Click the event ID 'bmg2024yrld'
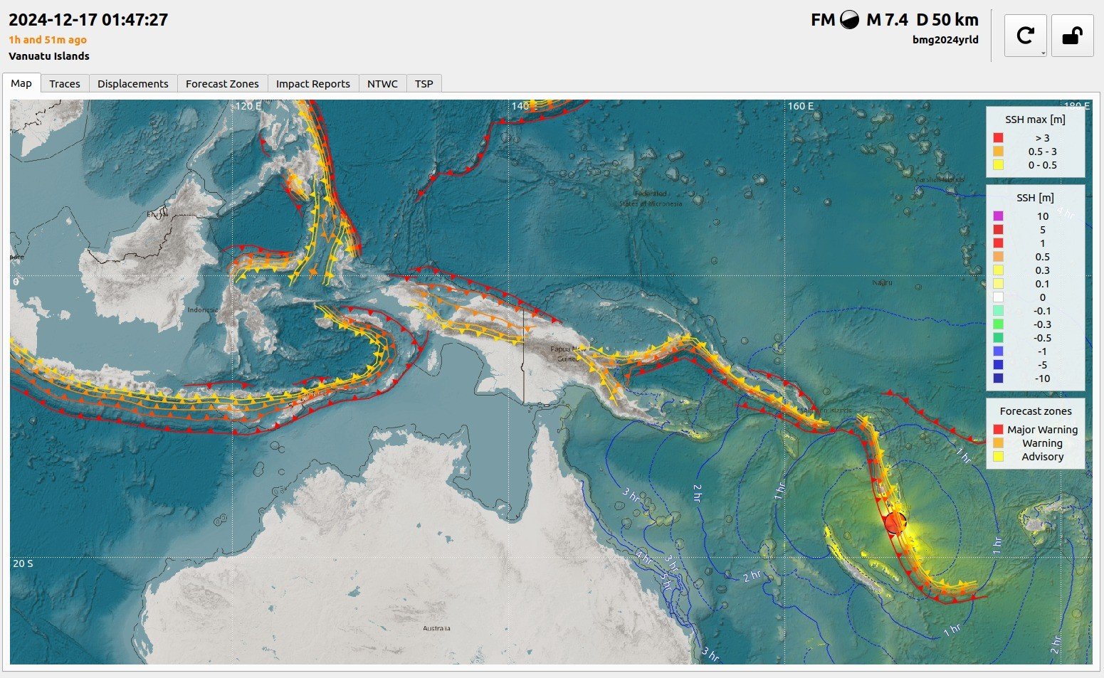 [945, 40]
